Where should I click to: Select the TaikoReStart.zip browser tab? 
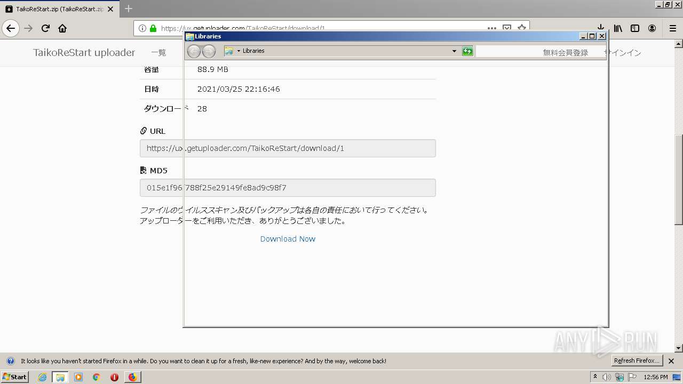60,9
